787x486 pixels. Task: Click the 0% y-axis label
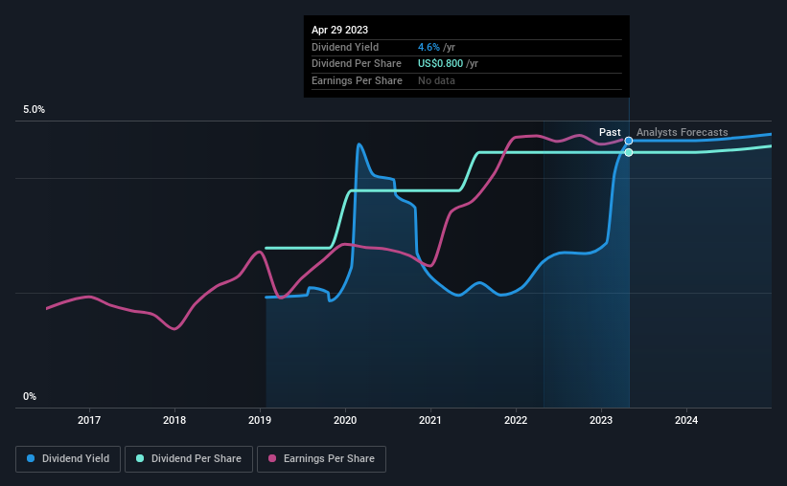point(30,396)
